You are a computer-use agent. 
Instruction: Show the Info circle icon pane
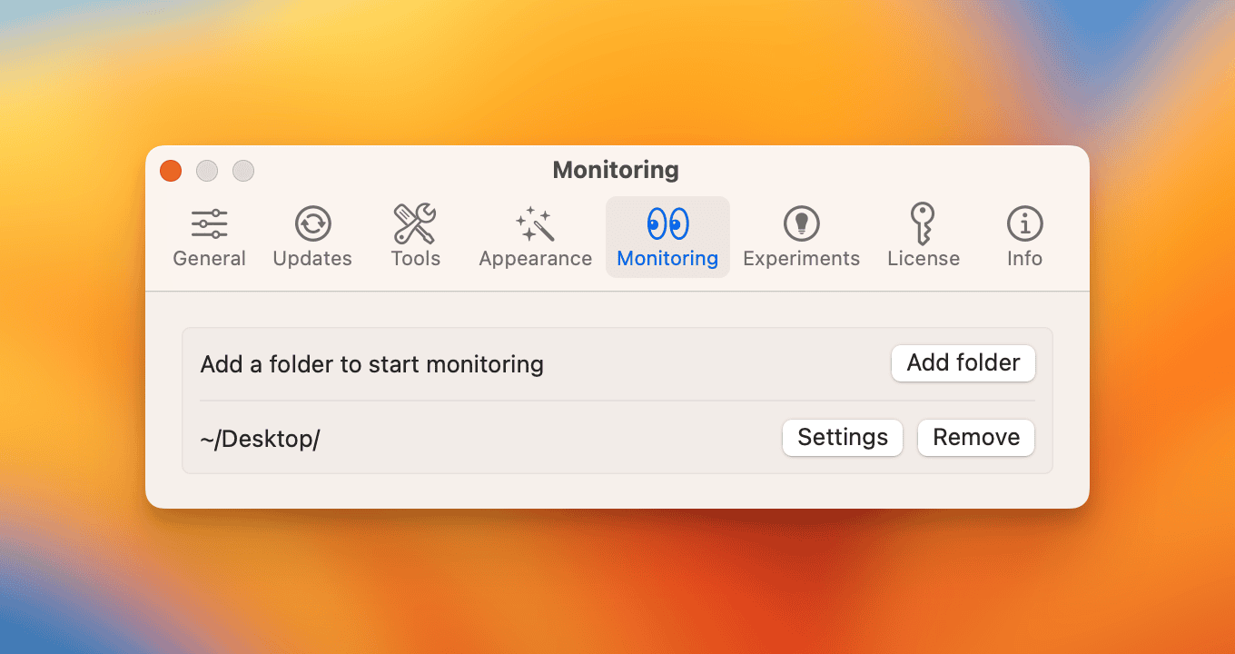tap(1024, 223)
